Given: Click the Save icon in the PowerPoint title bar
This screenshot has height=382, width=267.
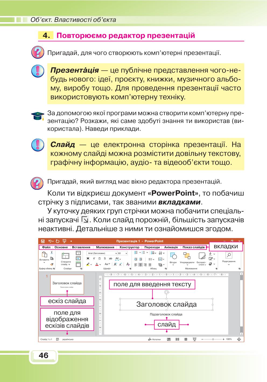Looking at the screenshot, I should pos(43,241).
